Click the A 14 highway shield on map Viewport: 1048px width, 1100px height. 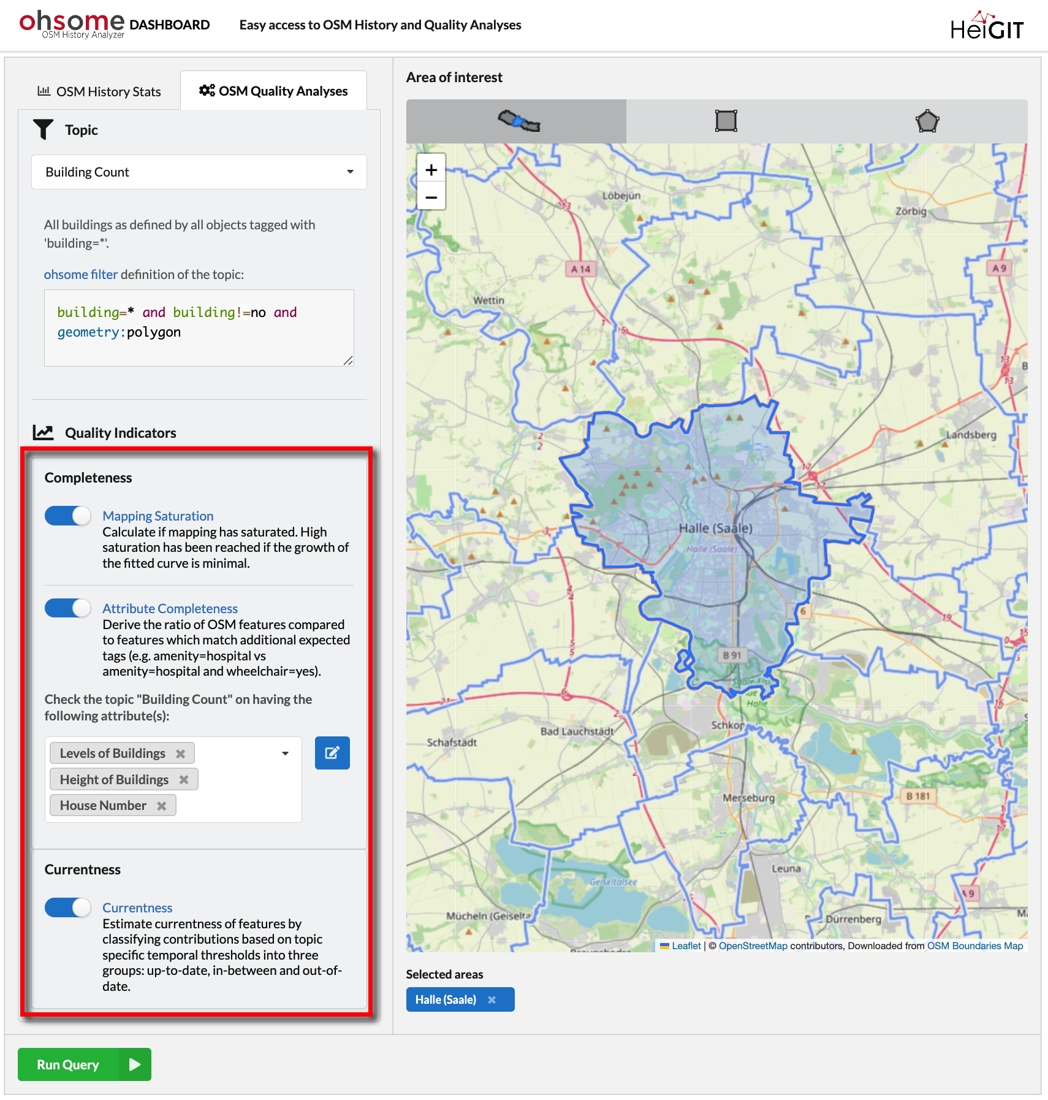point(580,269)
